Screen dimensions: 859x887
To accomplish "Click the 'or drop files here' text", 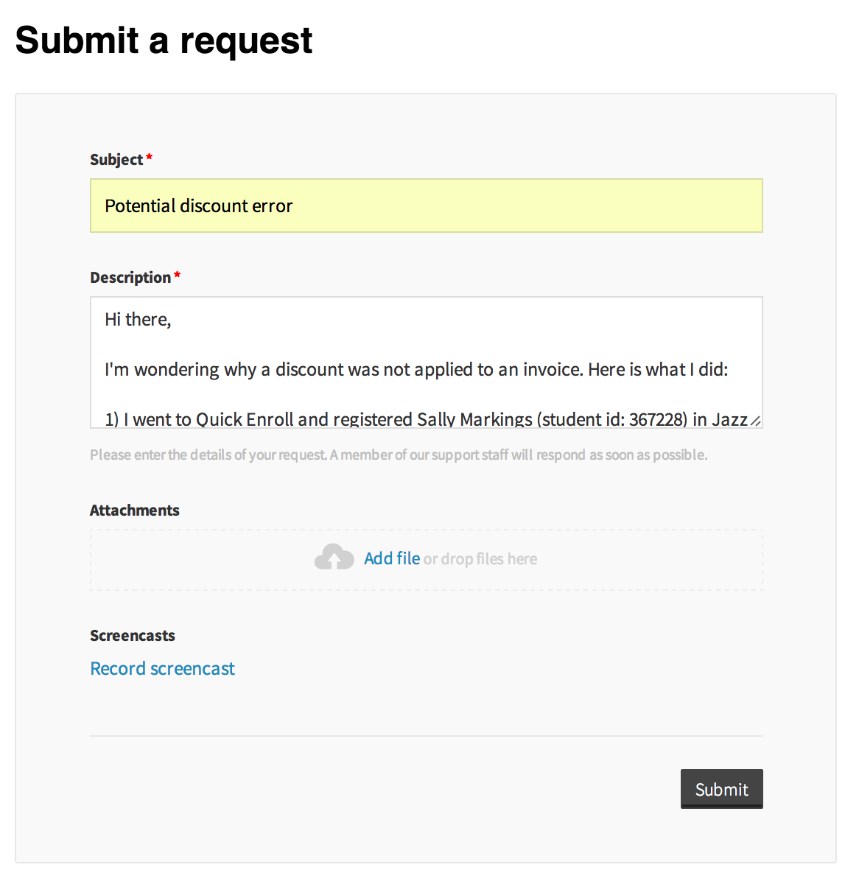I will click(480, 559).
